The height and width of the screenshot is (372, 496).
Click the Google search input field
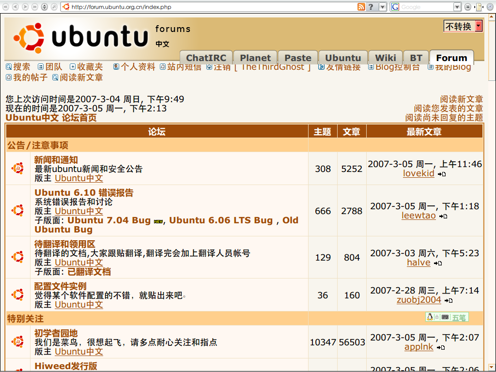[x=426, y=7]
